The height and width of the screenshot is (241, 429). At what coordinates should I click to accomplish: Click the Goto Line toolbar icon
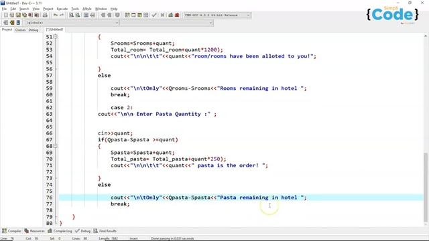click(93, 15)
